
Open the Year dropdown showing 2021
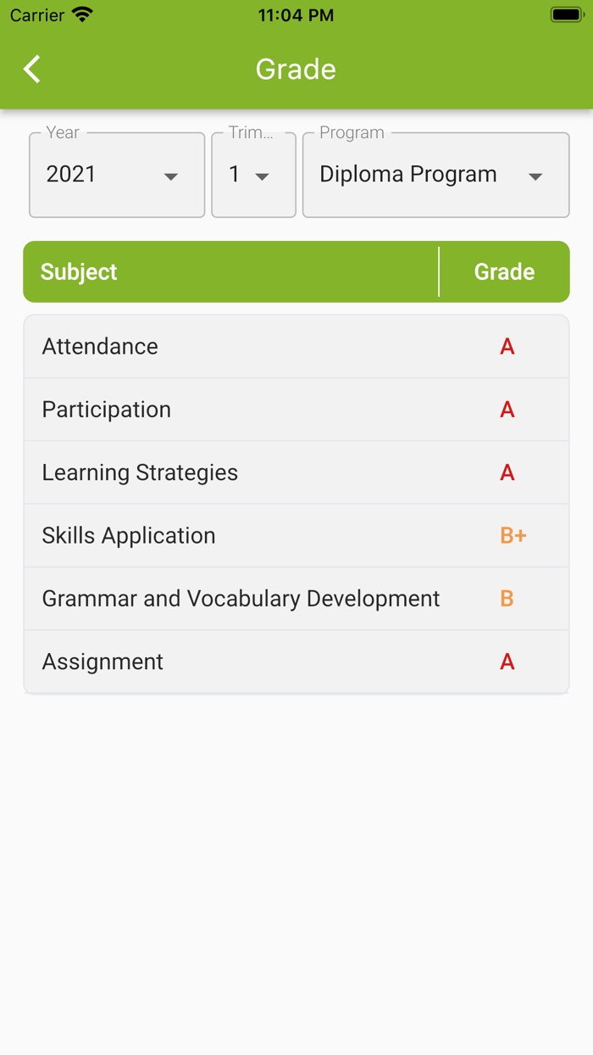(x=102, y=175)
